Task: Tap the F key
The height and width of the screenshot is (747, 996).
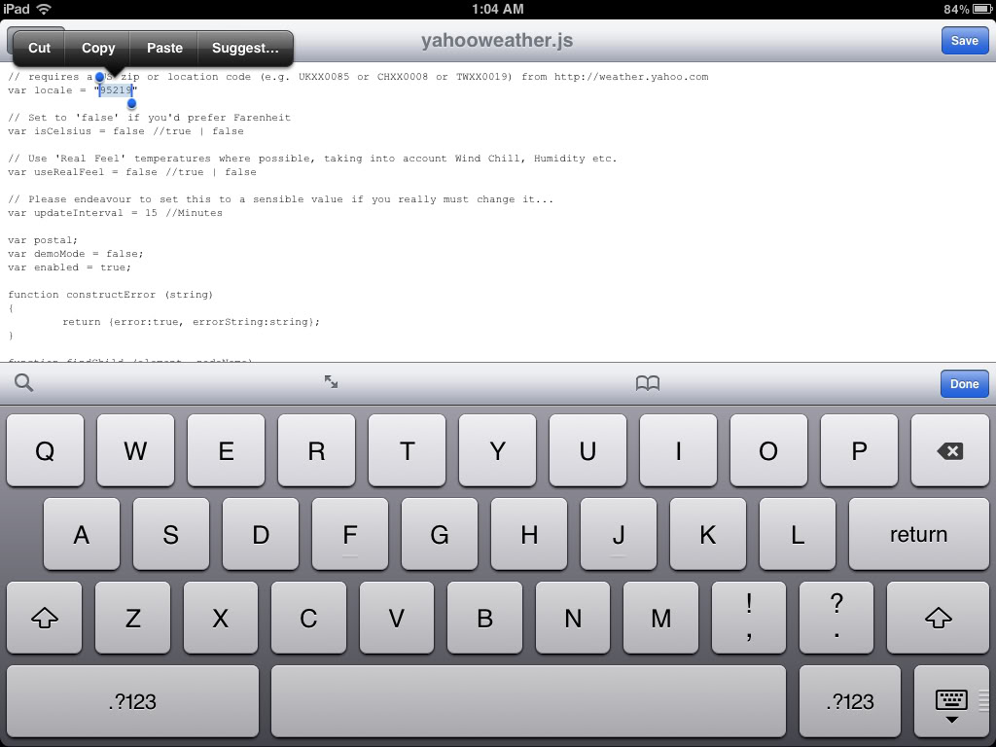Action: coord(350,534)
